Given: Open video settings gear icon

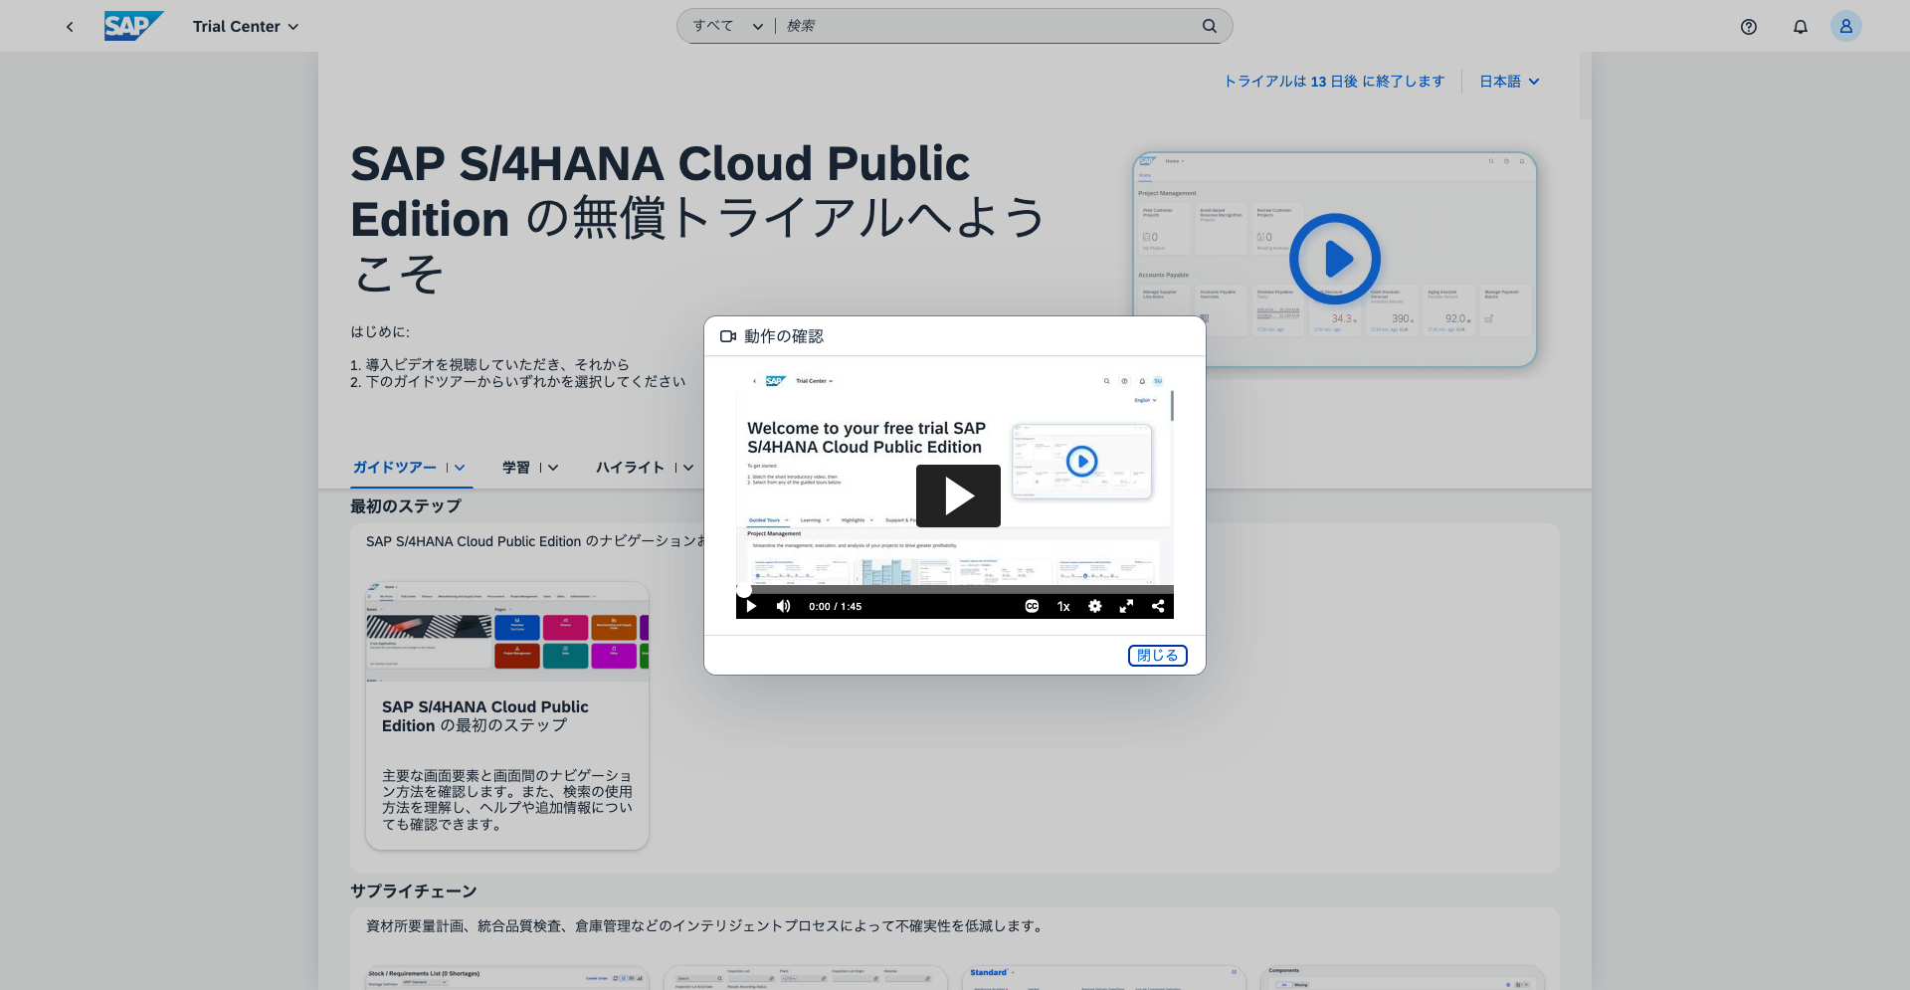Looking at the screenshot, I should (x=1095, y=606).
